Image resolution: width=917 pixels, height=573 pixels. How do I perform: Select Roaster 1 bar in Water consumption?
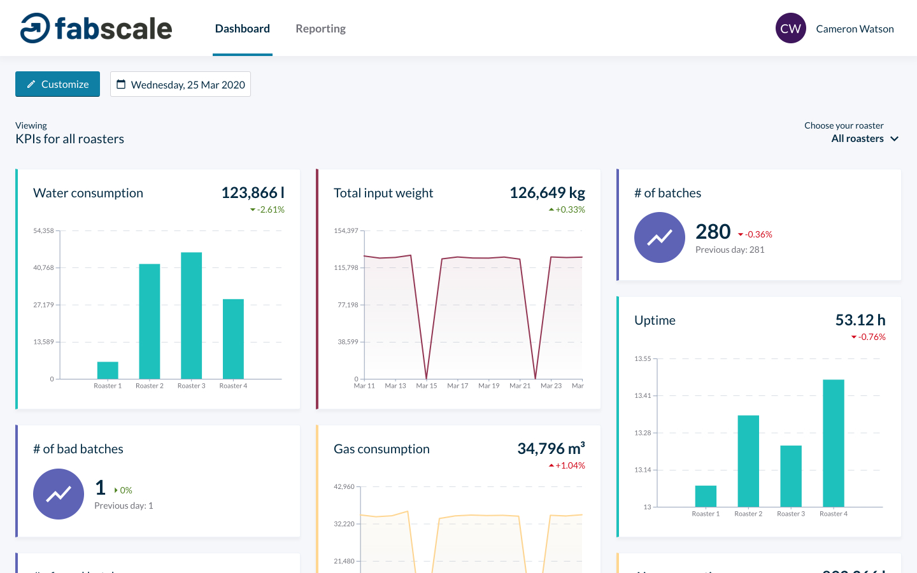coord(108,370)
